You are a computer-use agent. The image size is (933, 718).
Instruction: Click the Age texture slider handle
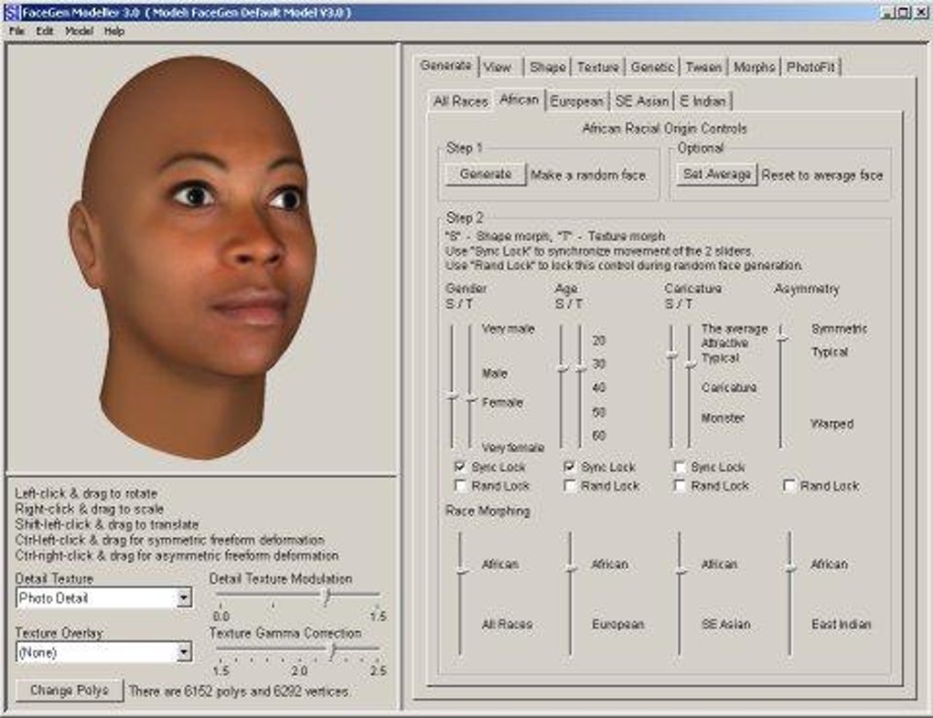tap(581, 368)
